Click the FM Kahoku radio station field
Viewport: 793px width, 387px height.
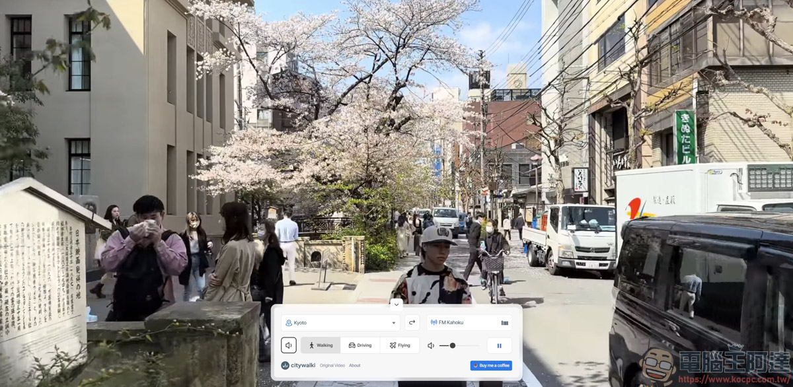pos(468,323)
